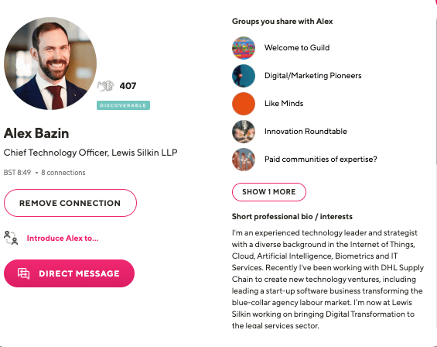Send a direct message to Alex

click(x=69, y=273)
